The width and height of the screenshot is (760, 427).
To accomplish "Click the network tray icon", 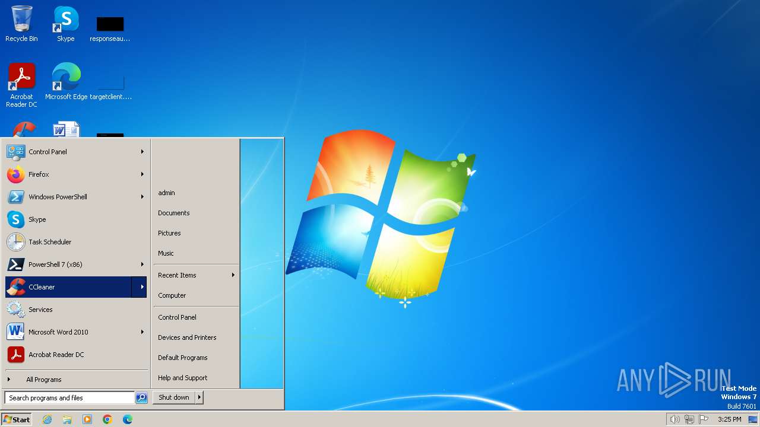I will coord(689,419).
